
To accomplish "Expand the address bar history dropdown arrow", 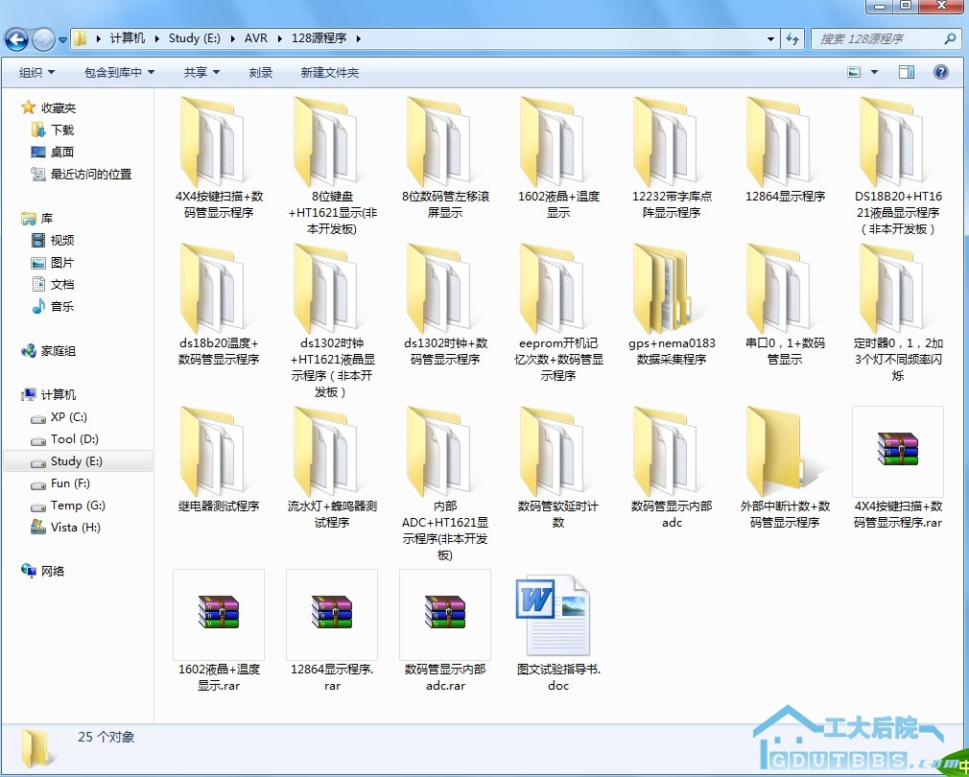I will 771,39.
